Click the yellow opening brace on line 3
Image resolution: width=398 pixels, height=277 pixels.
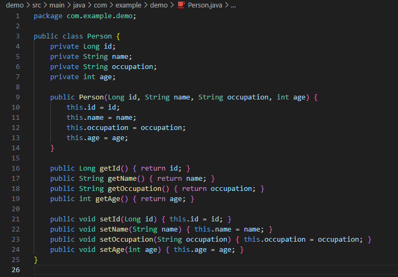click(x=118, y=36)
